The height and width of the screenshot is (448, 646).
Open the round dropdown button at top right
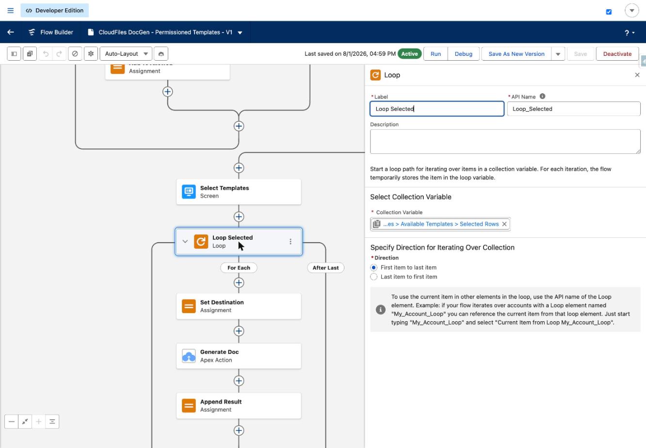click(x=632, y=10)
